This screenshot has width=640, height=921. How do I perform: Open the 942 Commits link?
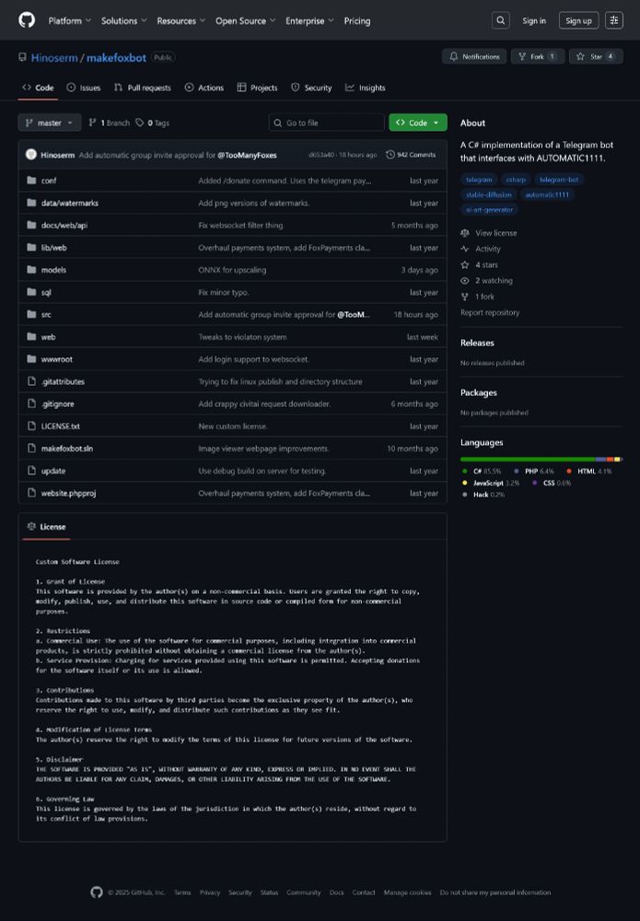coord(411,155)
